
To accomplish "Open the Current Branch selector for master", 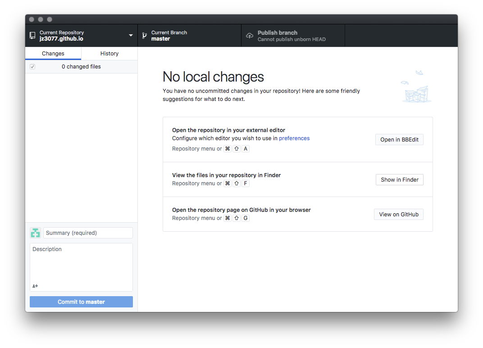I will tap(189, 35).
